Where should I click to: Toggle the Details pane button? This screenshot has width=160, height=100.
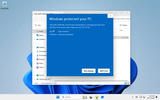click(123, 25)
